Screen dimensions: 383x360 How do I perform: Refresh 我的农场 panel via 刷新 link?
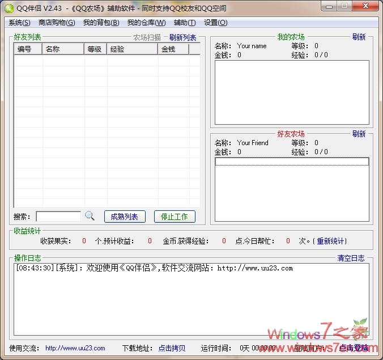pos(359,37)
